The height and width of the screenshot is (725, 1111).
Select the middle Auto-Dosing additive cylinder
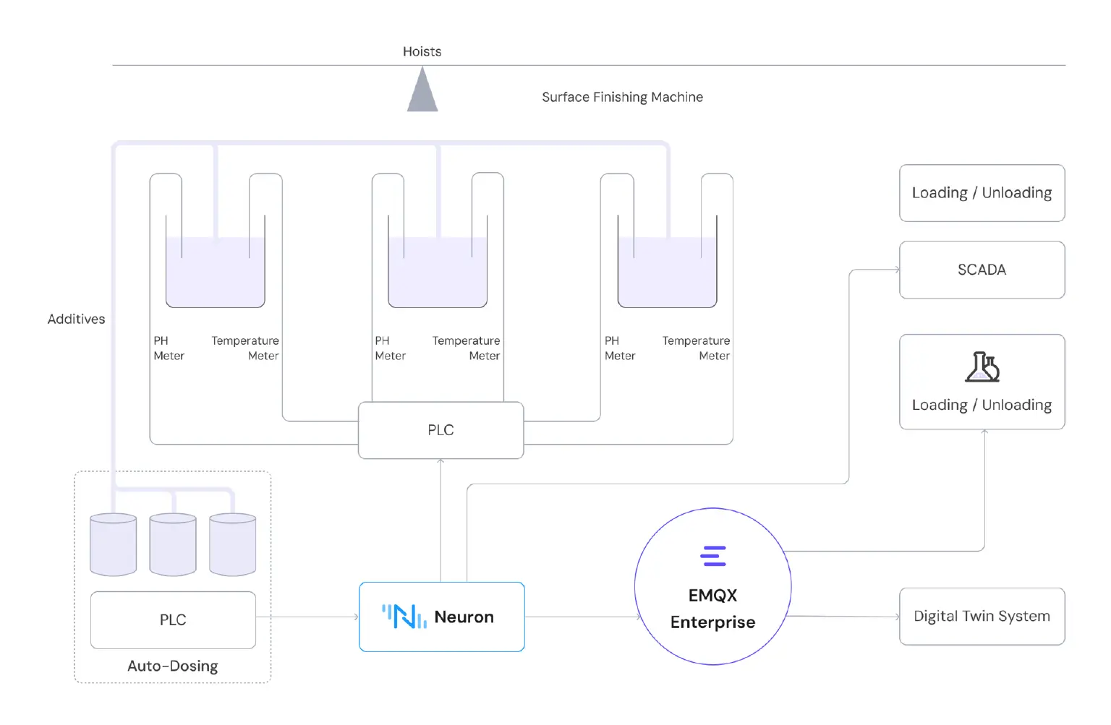coord(173,545)
